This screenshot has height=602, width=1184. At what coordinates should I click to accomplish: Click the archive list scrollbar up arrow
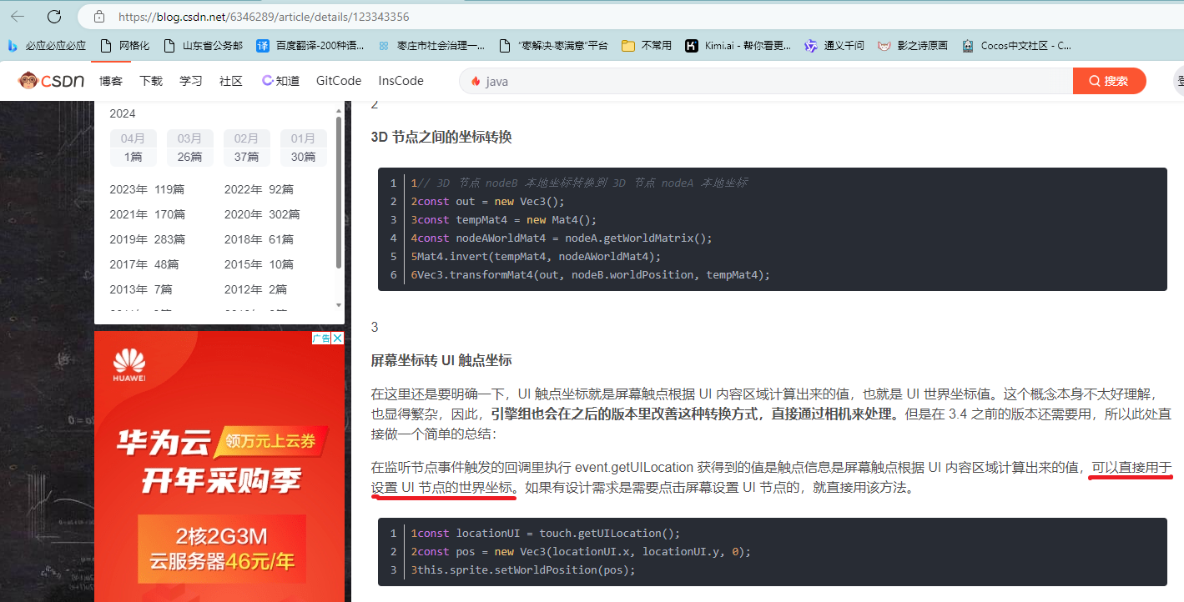point(338,110)
